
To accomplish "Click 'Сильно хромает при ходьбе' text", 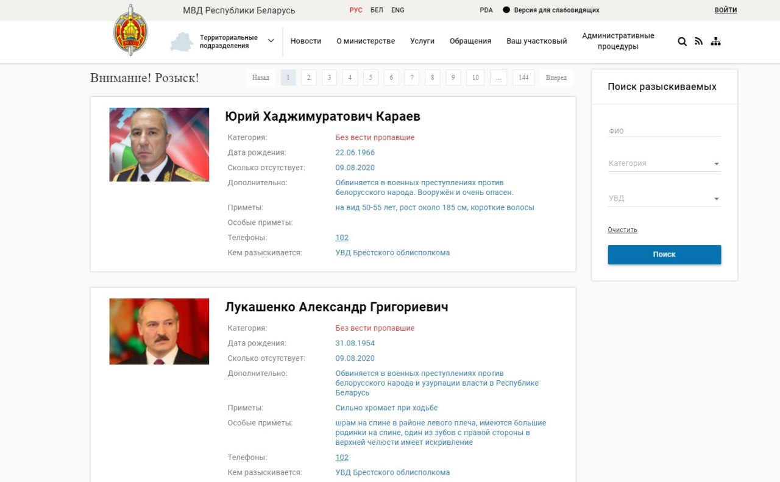I will 386,408.
